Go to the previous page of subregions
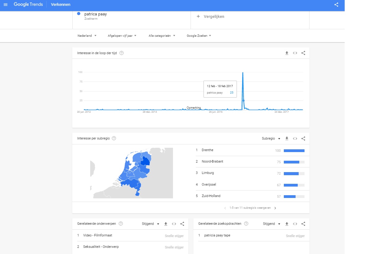 tap(225, 208)
